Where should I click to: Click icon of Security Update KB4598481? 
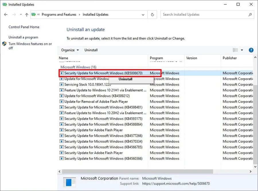62,107
